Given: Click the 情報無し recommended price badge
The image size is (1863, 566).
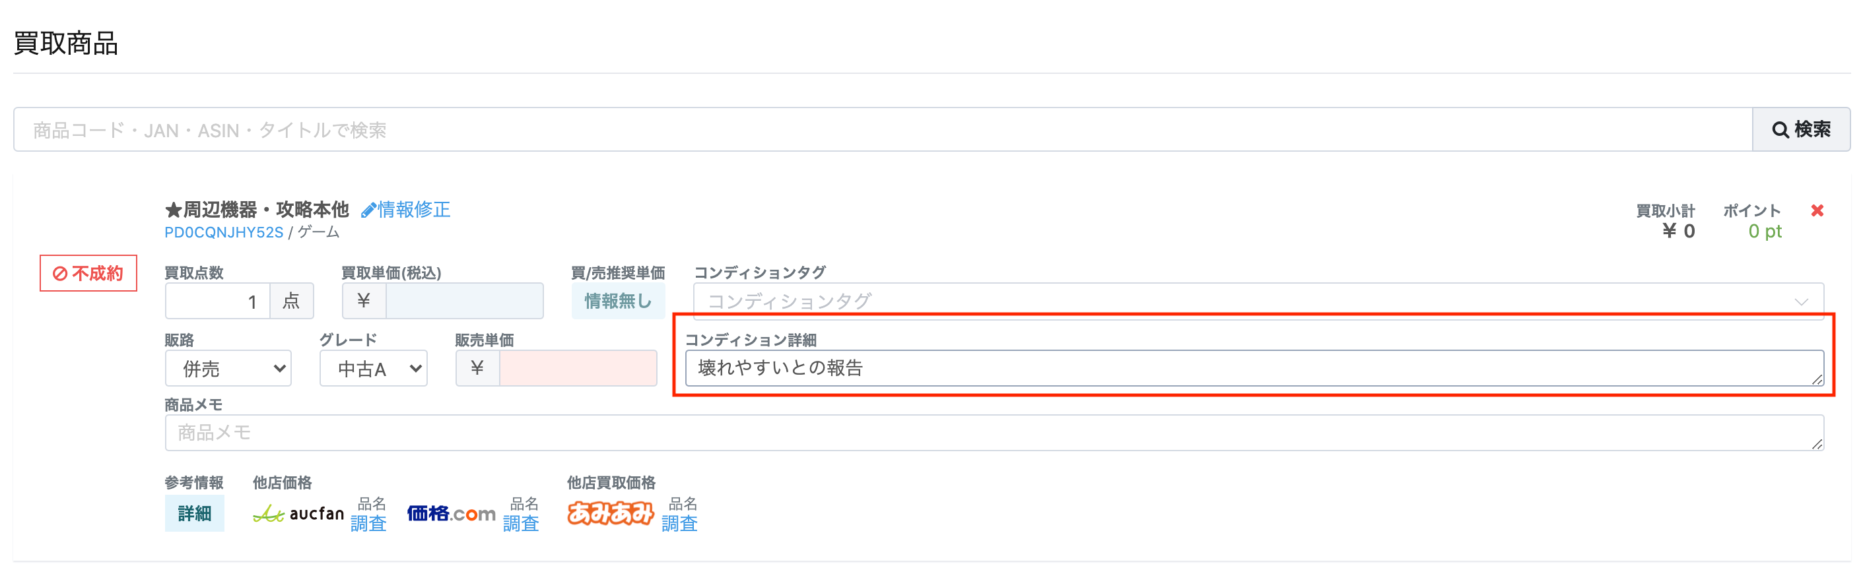Looking at the screenshot, I should 618,301.
